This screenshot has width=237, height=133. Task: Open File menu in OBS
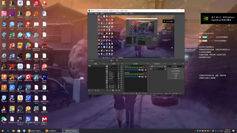click(x=90, y=13)
